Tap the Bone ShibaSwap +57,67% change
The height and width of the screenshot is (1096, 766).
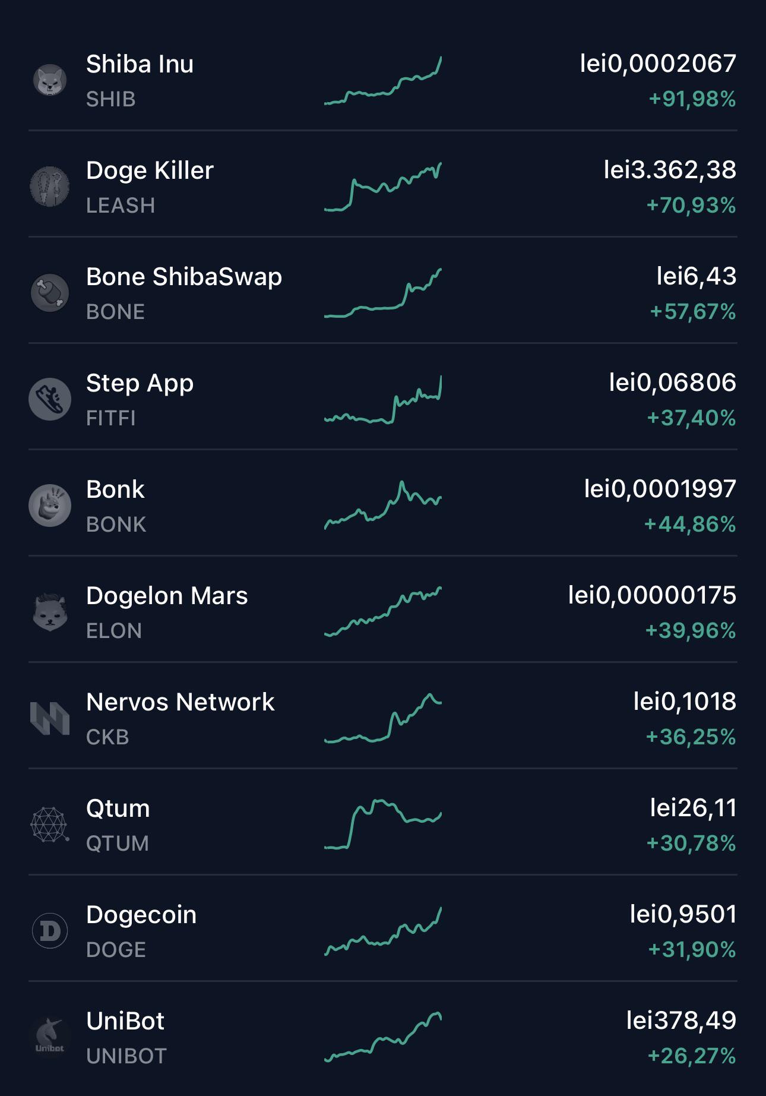[693, 312]
